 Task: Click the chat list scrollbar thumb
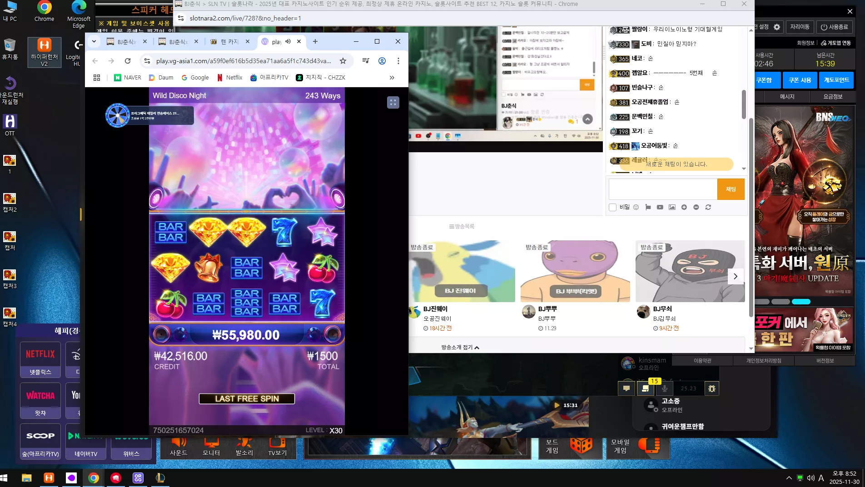pyautogui.click(x=744, y=104)
